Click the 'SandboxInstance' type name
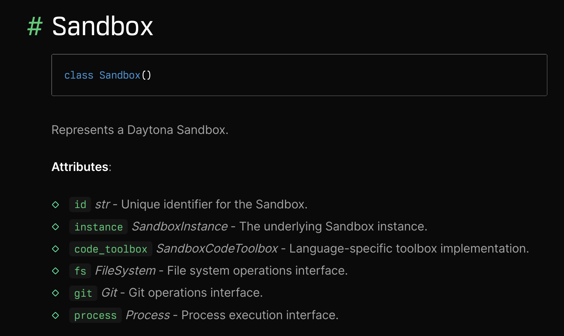564x336 pixels. tap(180, 226)
